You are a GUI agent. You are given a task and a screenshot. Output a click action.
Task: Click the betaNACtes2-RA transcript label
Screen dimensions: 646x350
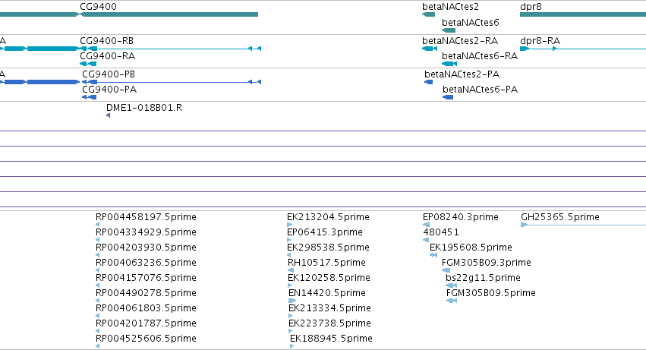[x=460, y=41]
